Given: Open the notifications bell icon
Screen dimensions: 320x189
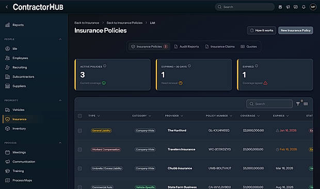Looking at the screenshot, I should click(303, 7).
